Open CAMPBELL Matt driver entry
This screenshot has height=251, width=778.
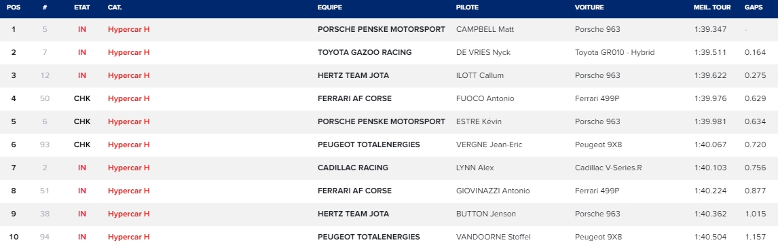click(x=485, y=29)
